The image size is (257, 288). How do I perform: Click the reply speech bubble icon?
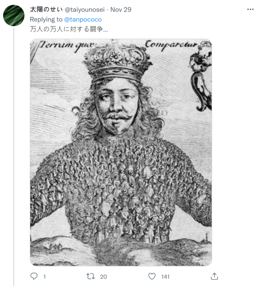34,276
